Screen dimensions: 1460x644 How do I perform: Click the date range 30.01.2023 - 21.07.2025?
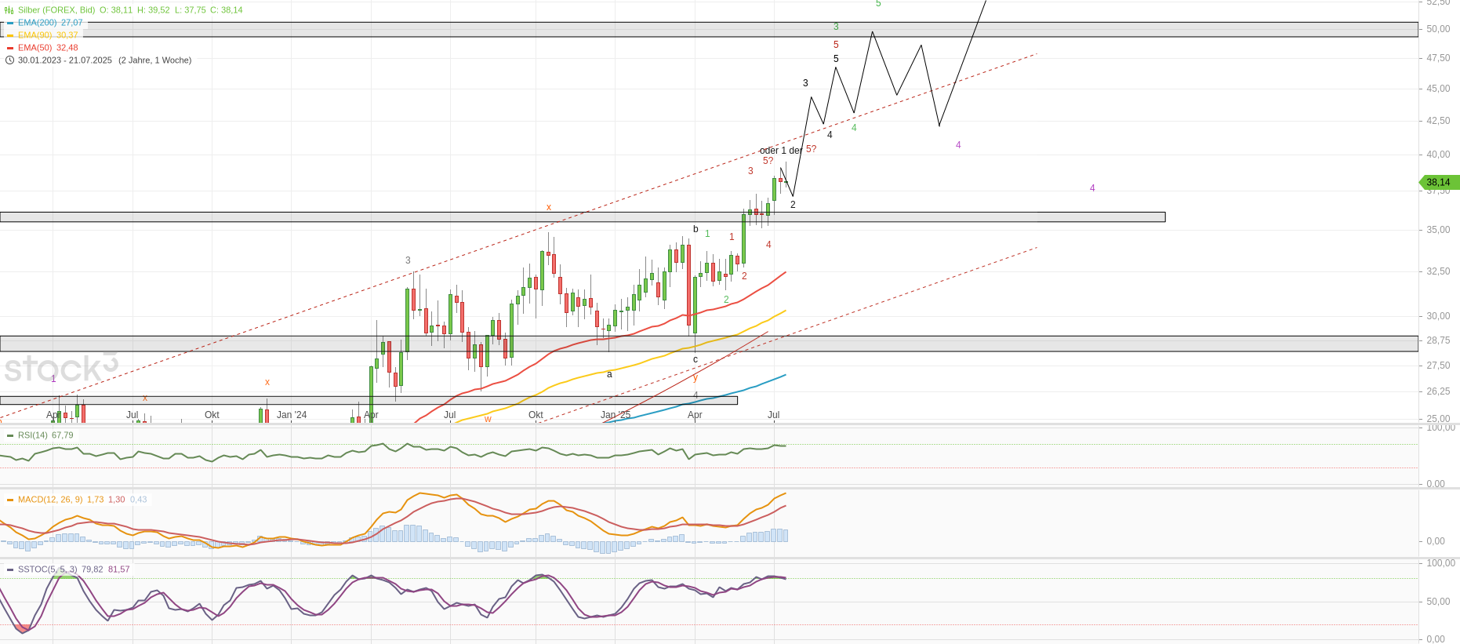(65, 60)
